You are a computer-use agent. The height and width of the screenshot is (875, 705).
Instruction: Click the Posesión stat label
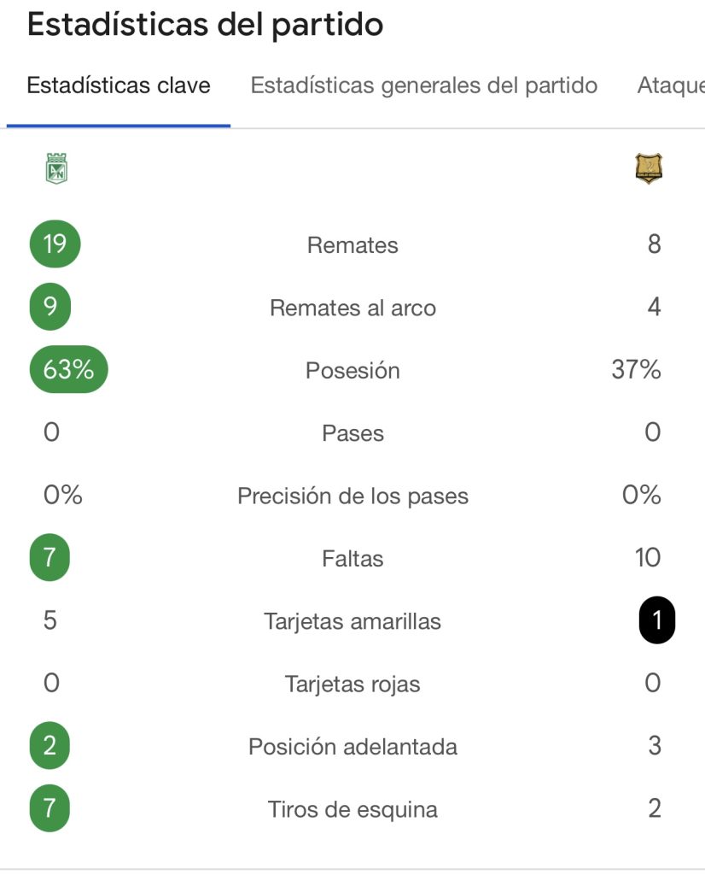point(352,371)
